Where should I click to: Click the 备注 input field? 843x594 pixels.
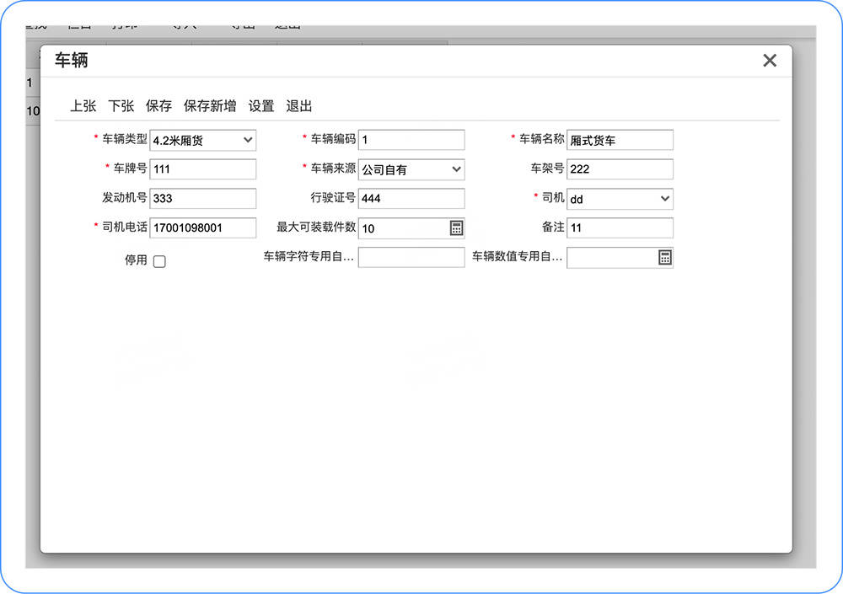click(x=620, y=227)
